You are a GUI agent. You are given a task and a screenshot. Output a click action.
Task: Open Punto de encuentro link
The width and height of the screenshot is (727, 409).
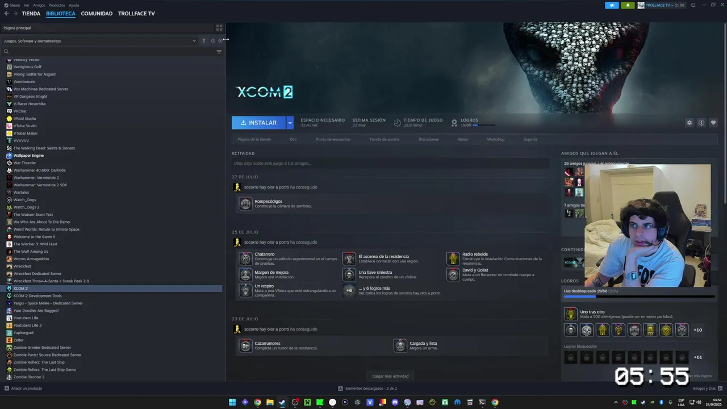[333, 139]
